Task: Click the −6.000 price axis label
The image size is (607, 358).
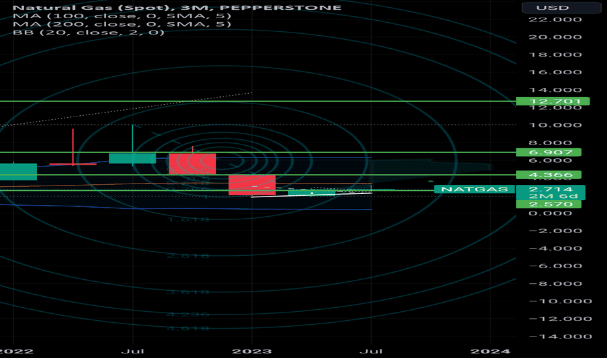Action: coord(555,266)
